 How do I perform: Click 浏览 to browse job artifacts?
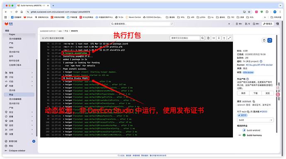tap(267, 93)
